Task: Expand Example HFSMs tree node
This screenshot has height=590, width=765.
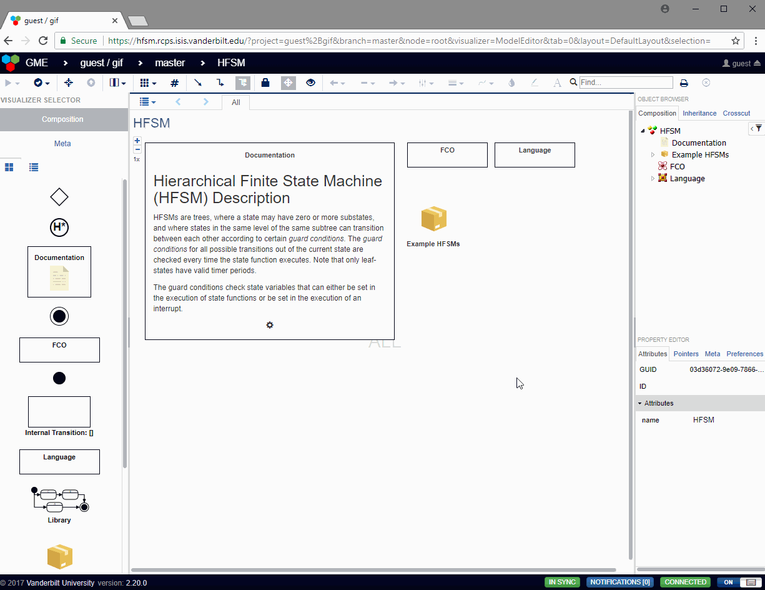Action: (653, 155)
